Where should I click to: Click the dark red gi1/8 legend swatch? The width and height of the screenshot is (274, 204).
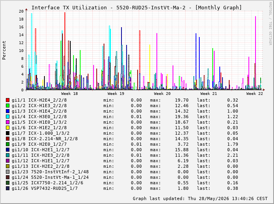click(x=7, y=139)
